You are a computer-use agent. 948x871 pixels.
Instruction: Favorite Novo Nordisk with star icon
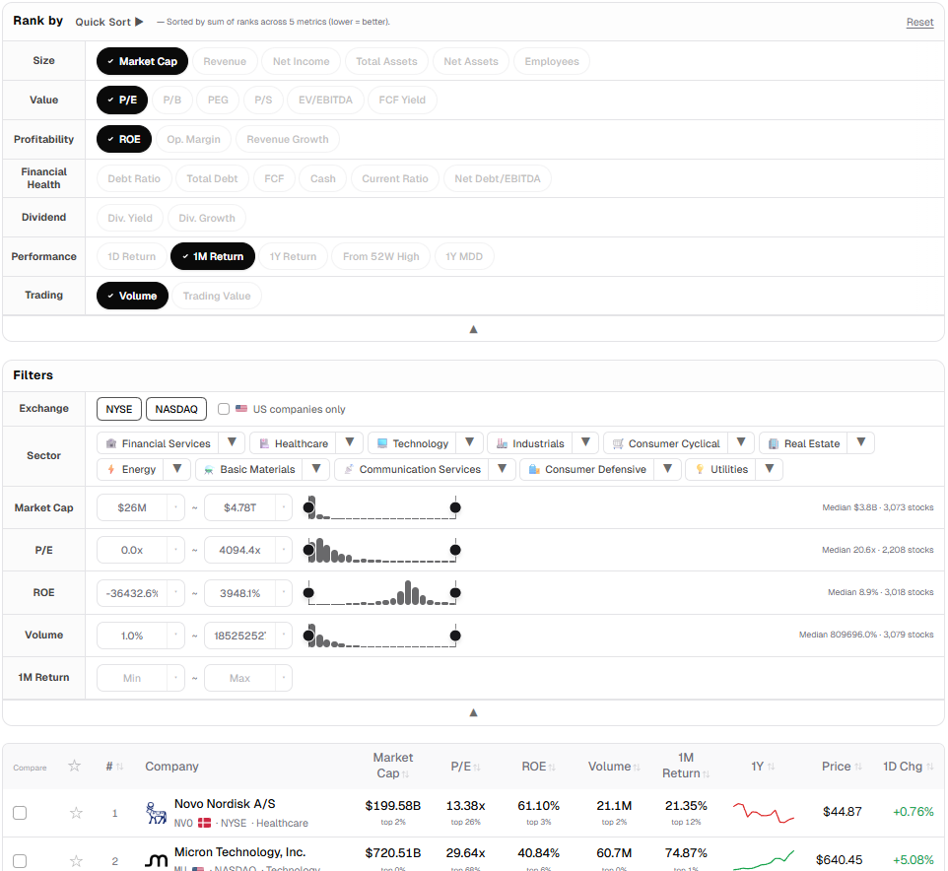[x=76, y=813]
